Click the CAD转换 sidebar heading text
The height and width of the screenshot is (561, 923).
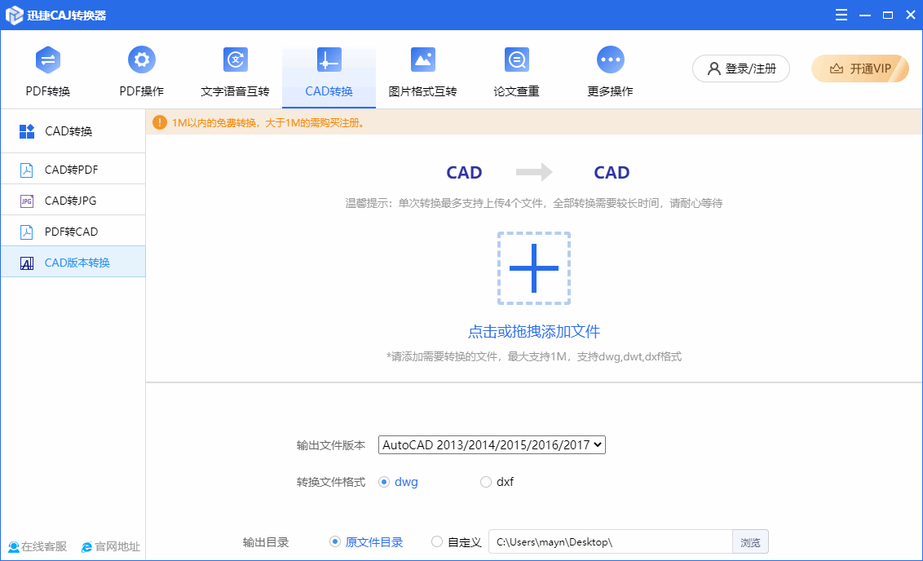point(68,131)
